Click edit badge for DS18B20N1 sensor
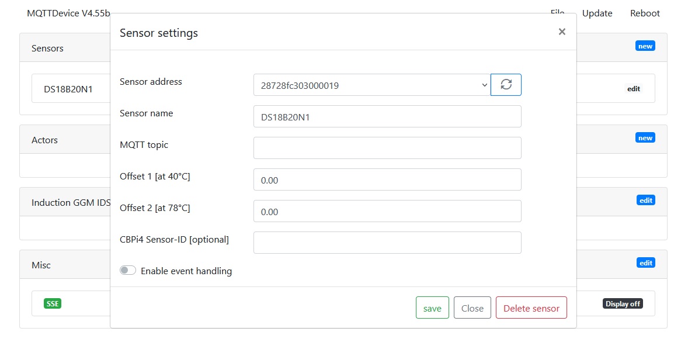 634,89
